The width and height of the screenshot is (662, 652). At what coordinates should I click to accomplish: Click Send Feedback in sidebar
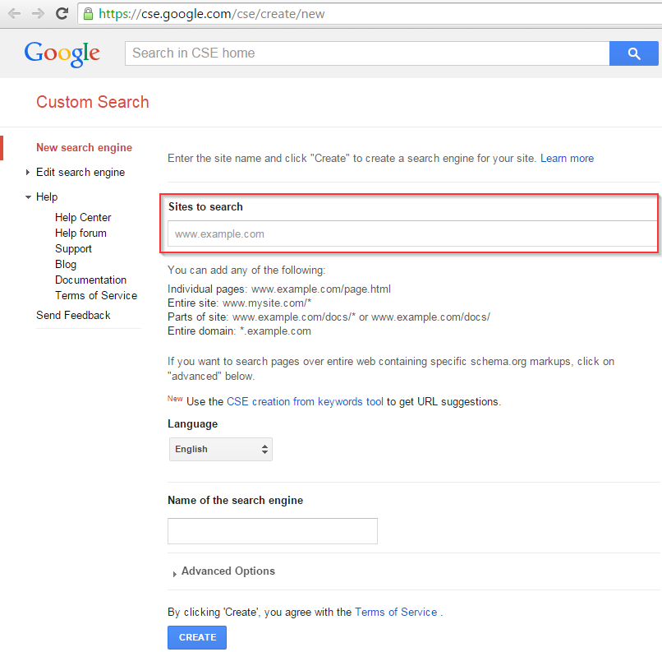73,315
